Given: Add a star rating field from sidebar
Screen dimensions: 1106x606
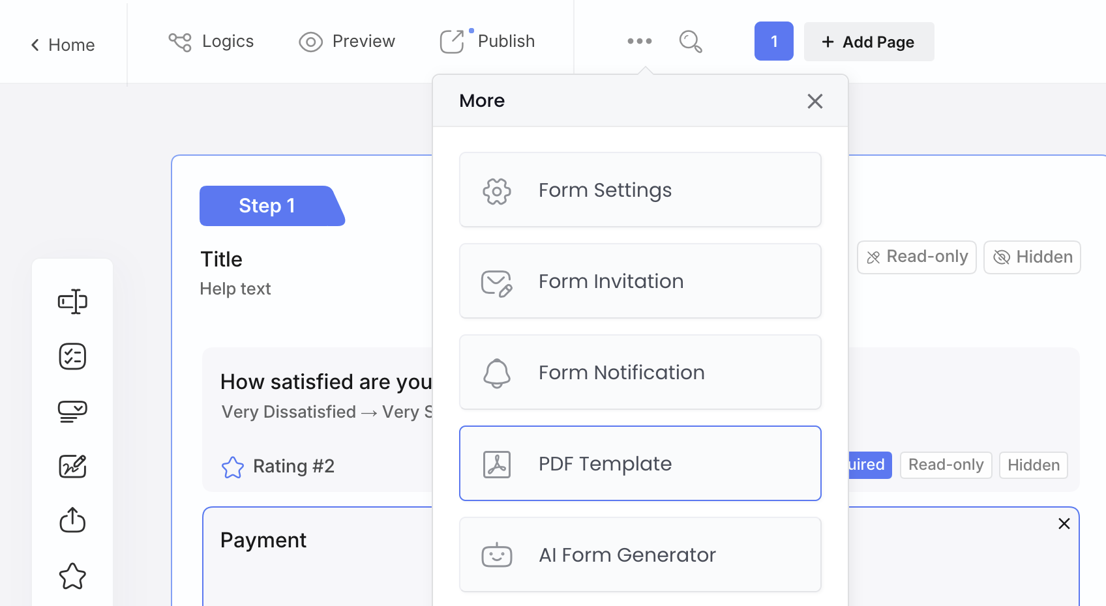Looking at the screenshot, I should [72, 576].
